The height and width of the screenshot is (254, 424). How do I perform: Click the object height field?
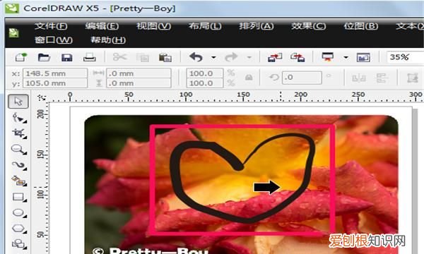[x=139, y=83]
